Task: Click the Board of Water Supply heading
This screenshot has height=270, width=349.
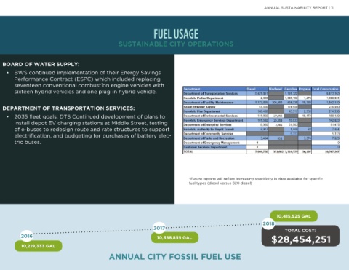Action: point(41,64)
